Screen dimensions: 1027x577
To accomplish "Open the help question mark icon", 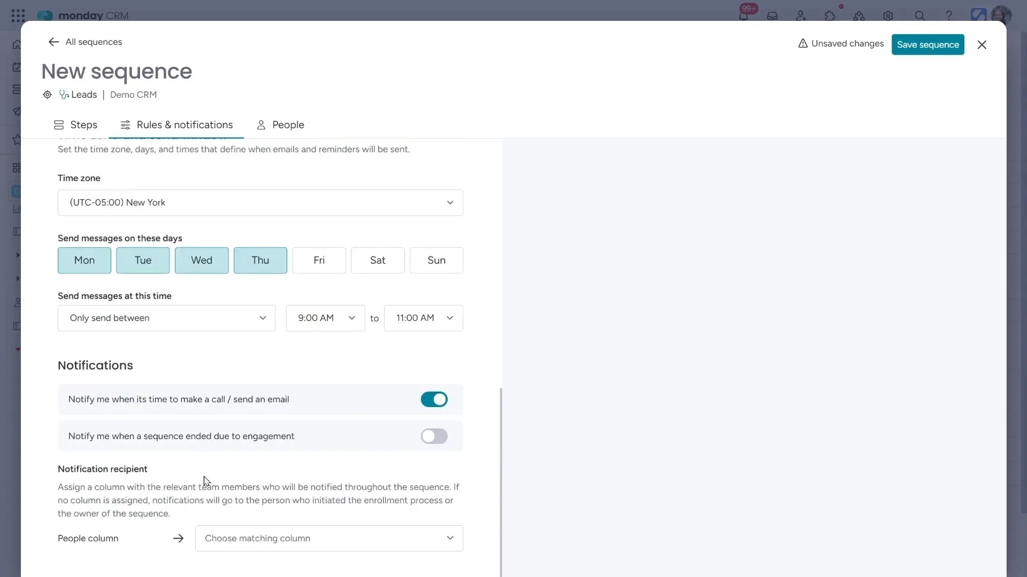I will click(948, 16).
